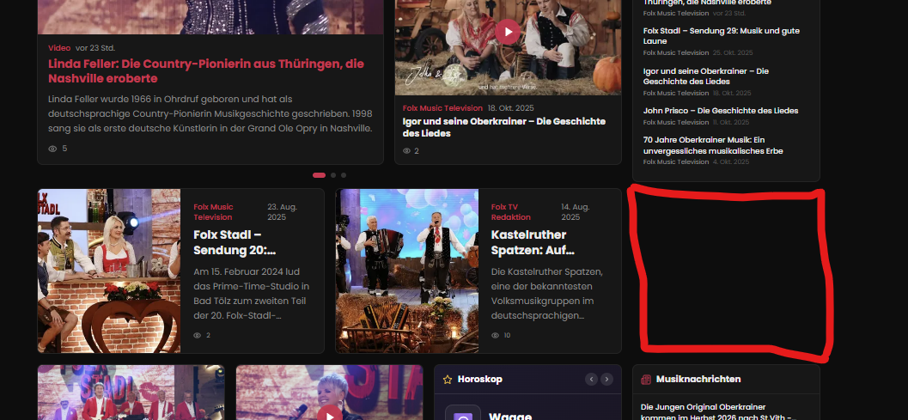
Task: Select the first carousel pagination dot
Action: tap(319, 175)
